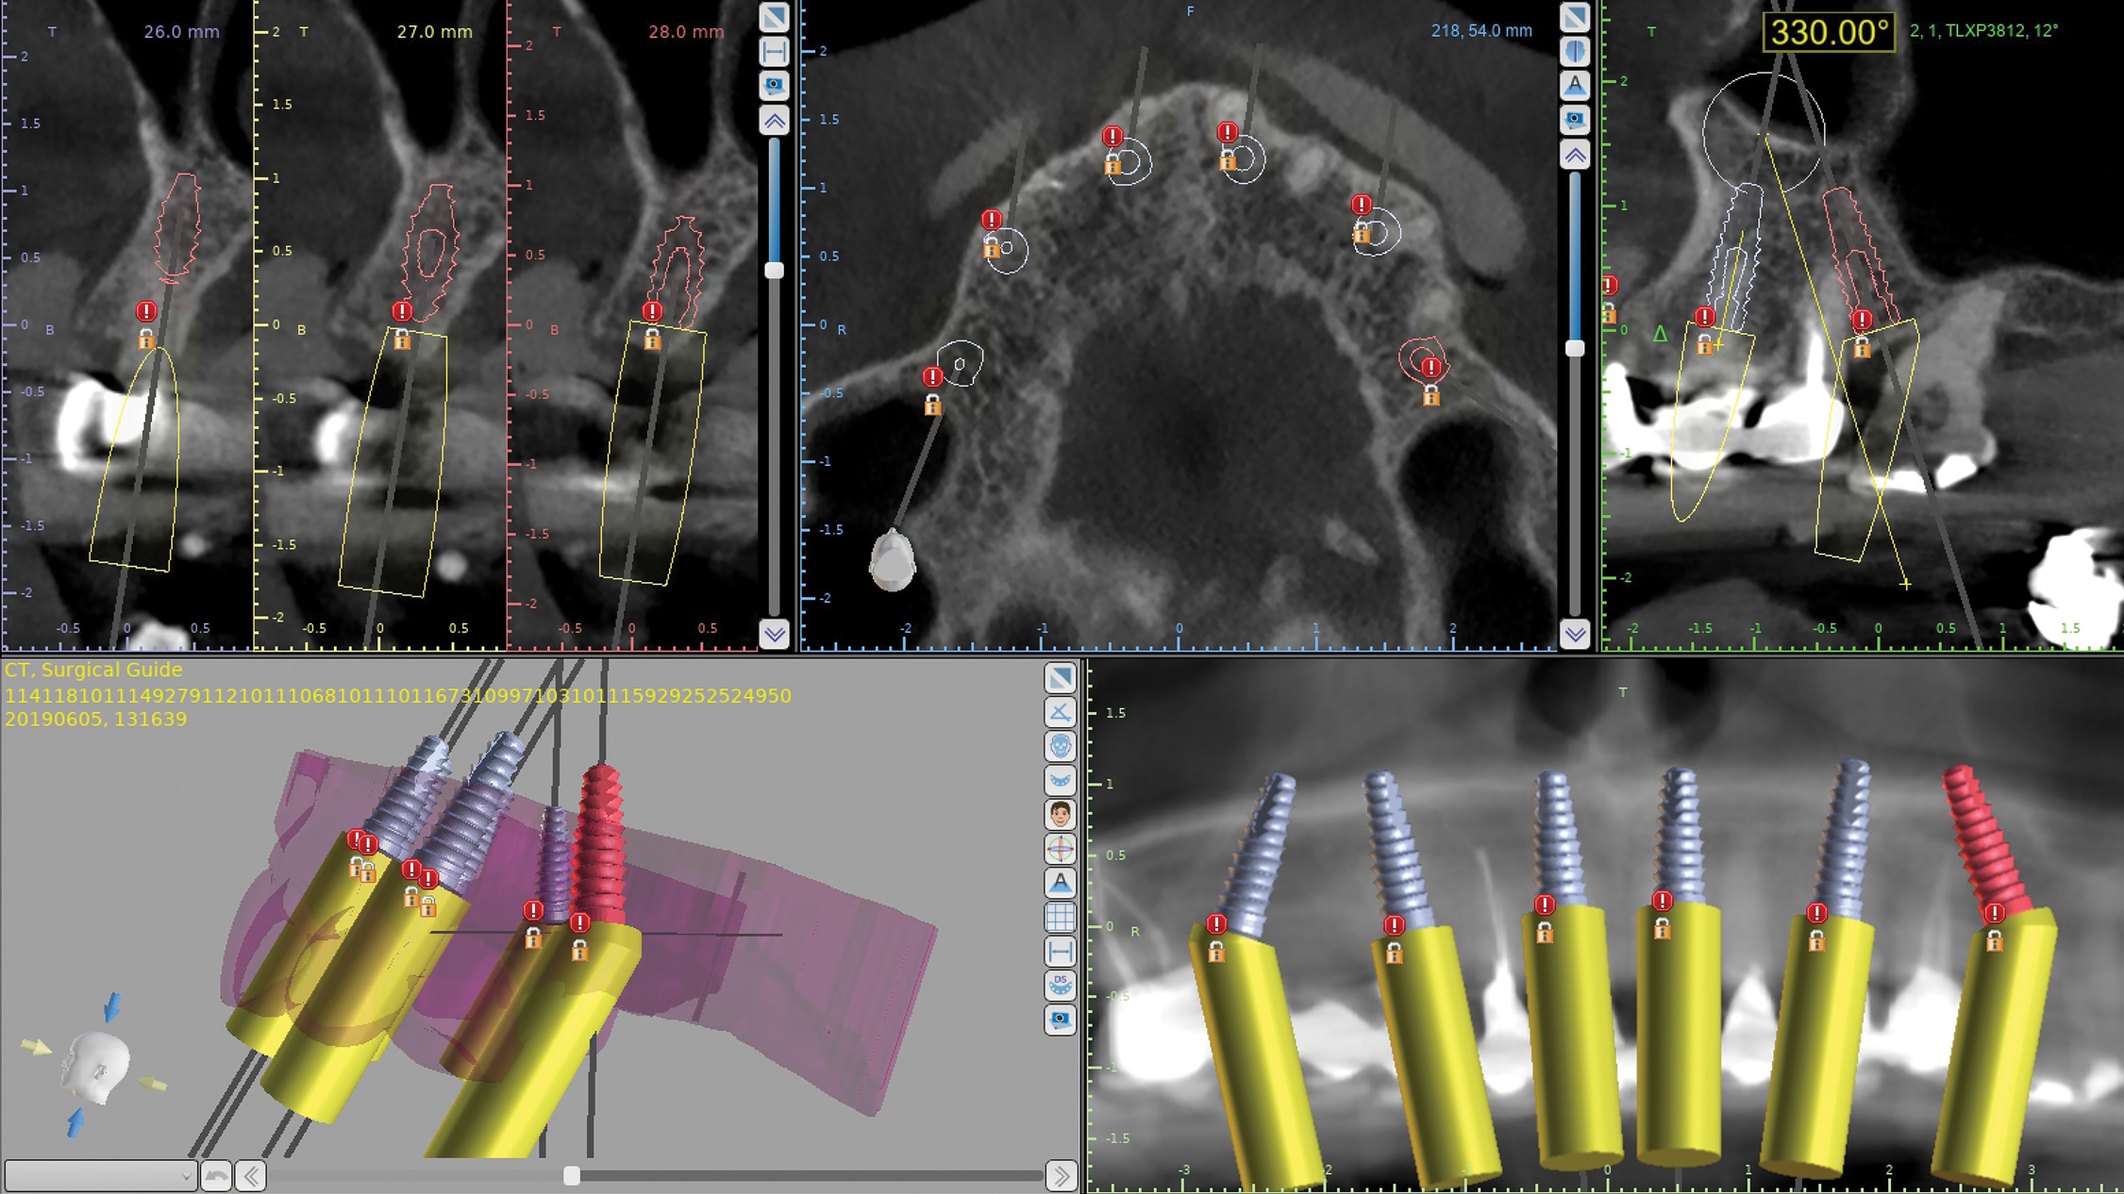The image size is (2124, 1194).
Task: Click the skull view icon in 3D toolbar
Action: click(x=1060, y=746)
